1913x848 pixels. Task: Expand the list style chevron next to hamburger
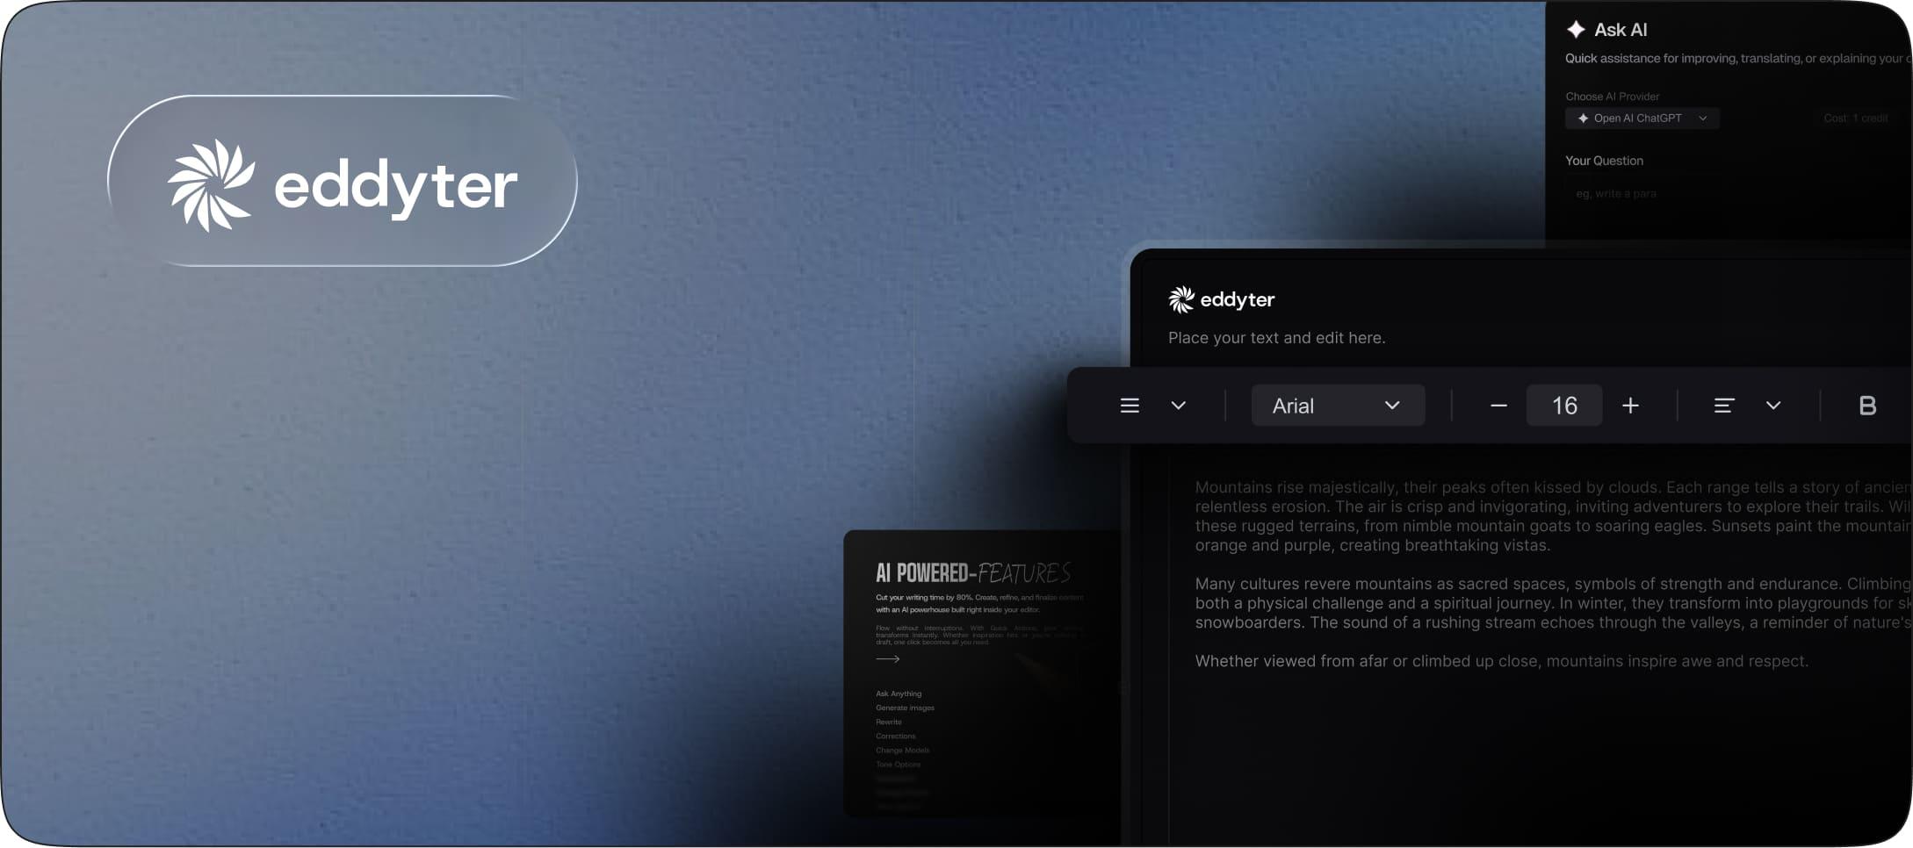[1179, 406]
